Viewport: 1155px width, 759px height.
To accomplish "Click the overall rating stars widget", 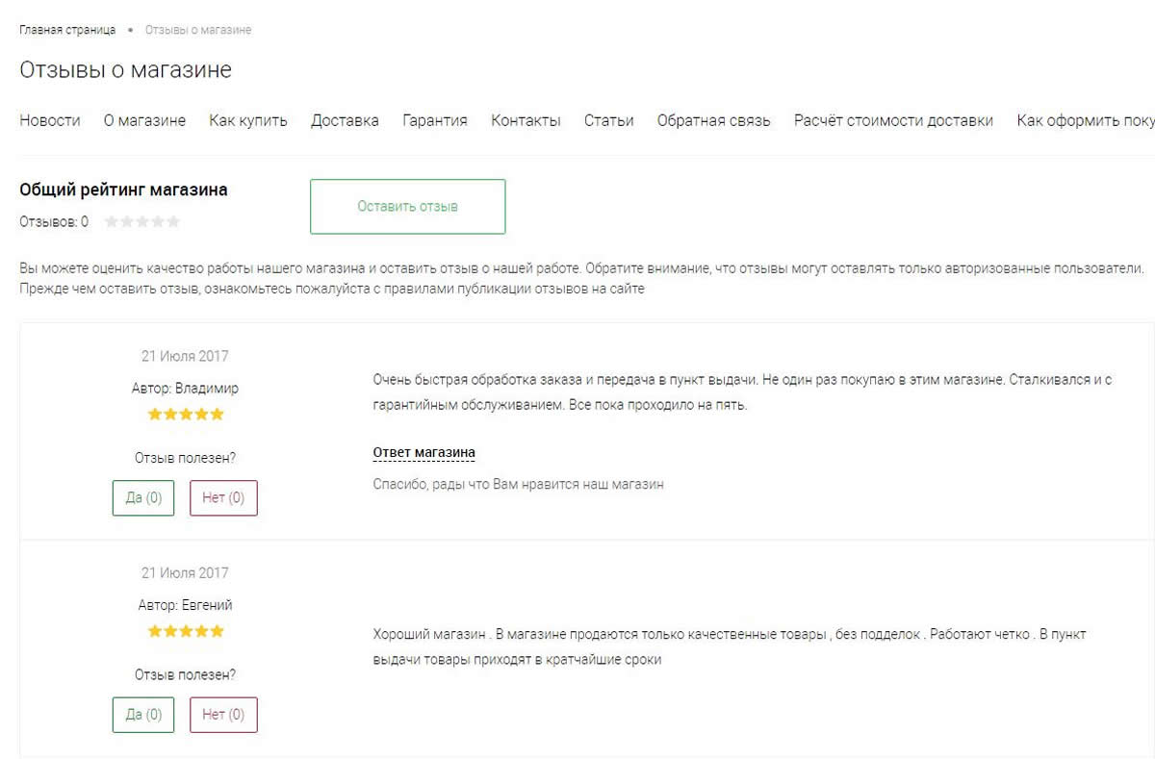I will pos(142,222).
